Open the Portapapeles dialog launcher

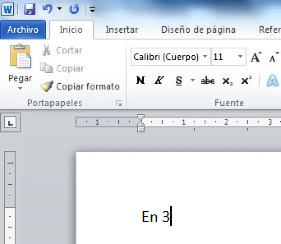pyautogui.click(x=118, y=103)
